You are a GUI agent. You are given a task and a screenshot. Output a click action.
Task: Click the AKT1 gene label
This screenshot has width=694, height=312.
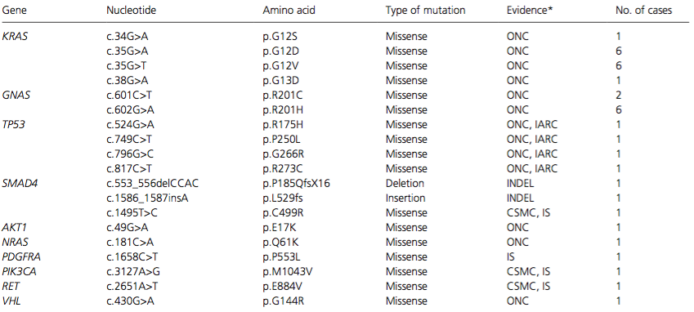point(15,228)
